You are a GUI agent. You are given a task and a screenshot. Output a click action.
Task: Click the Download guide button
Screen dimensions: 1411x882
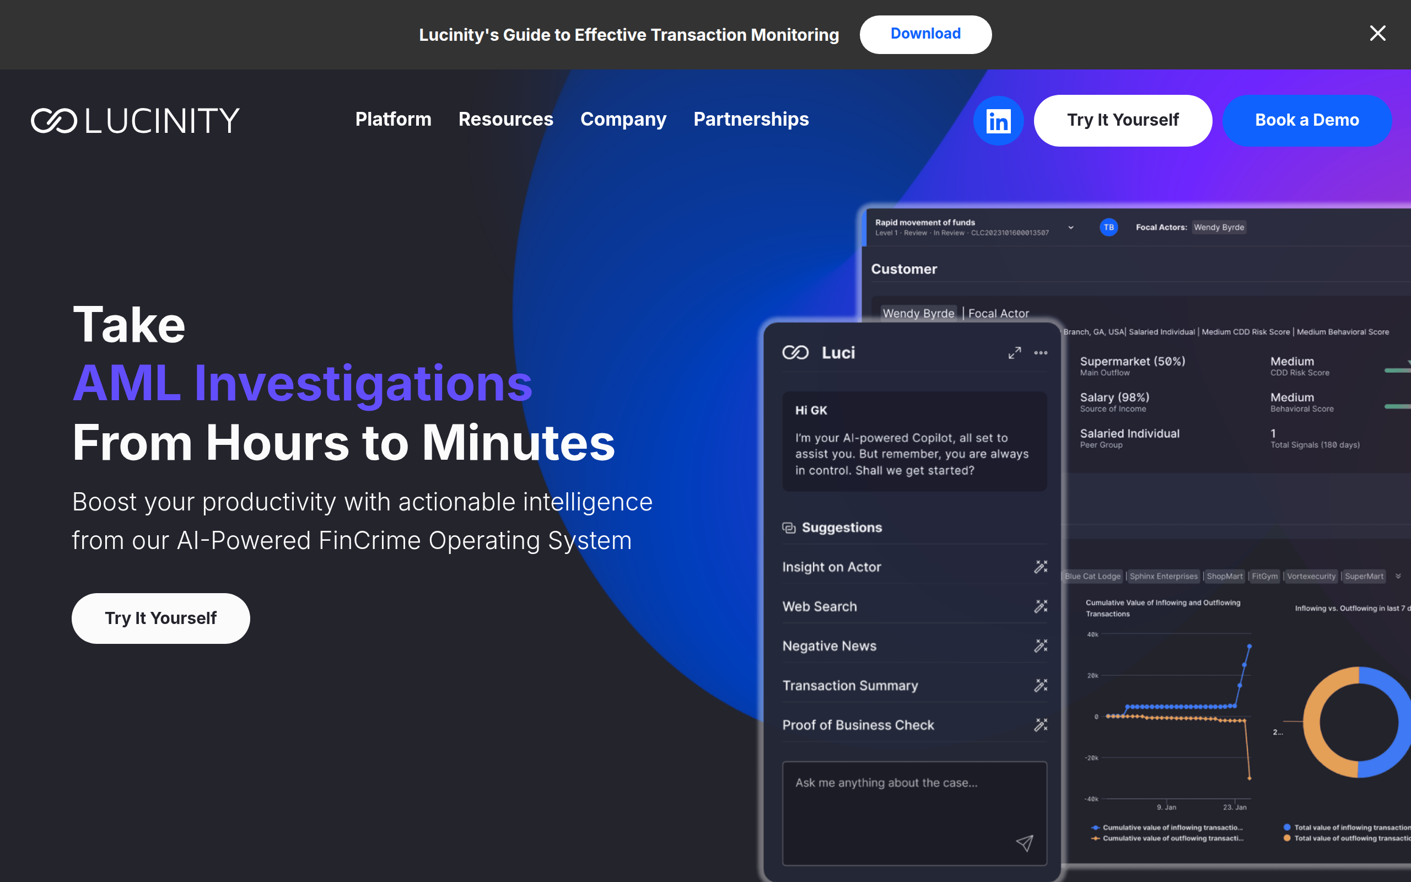pos(925,34)
